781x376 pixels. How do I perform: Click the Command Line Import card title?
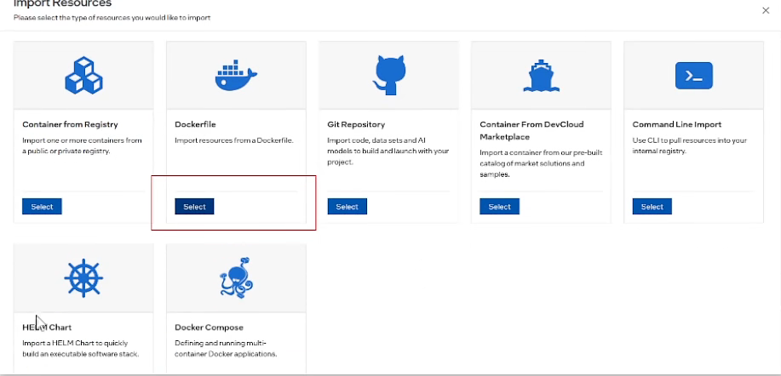pyautogui.click(x=676, y=124)
